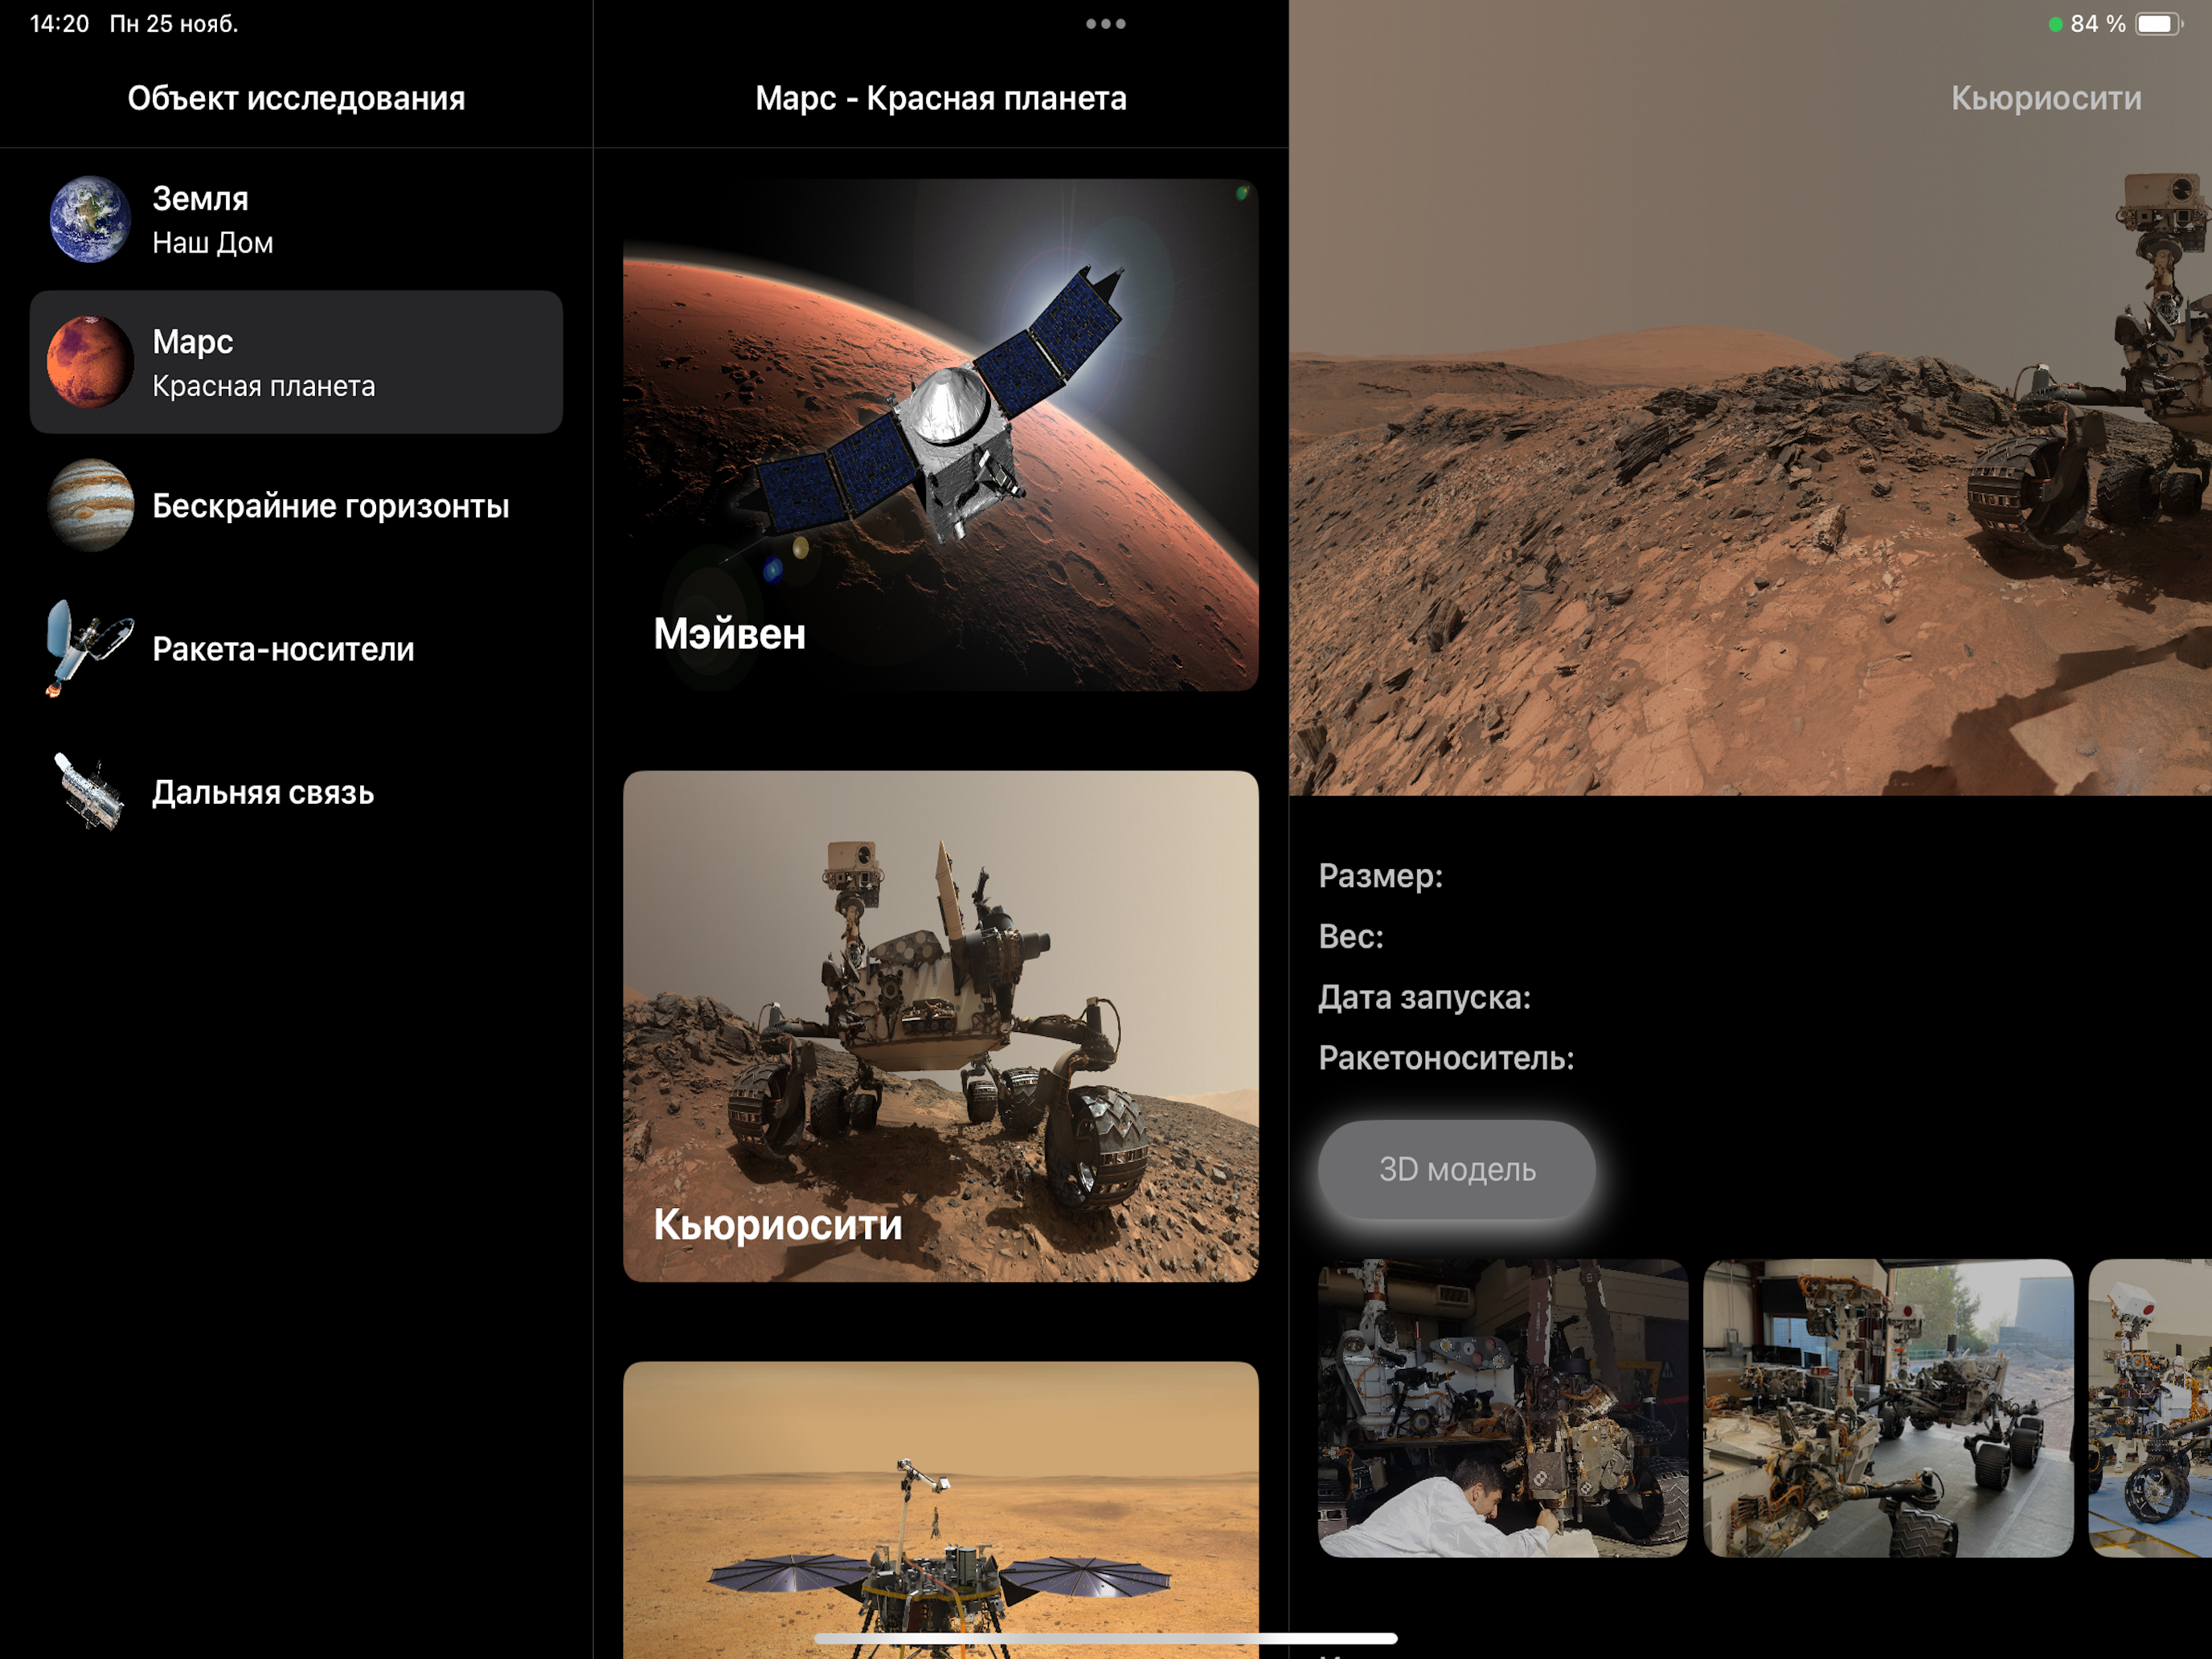Open the Мэйвен spacecraft card
Viewport: 2212px width, 1659px height.
[941, 435]
